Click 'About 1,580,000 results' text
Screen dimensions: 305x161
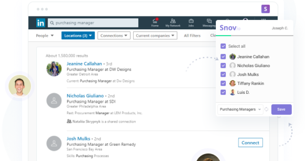[x=67, y=56]
